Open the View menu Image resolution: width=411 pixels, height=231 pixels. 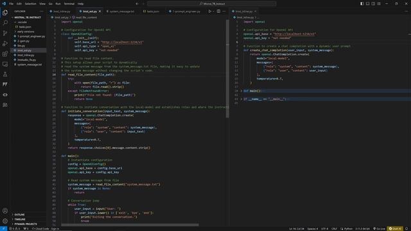coord(42,4)
